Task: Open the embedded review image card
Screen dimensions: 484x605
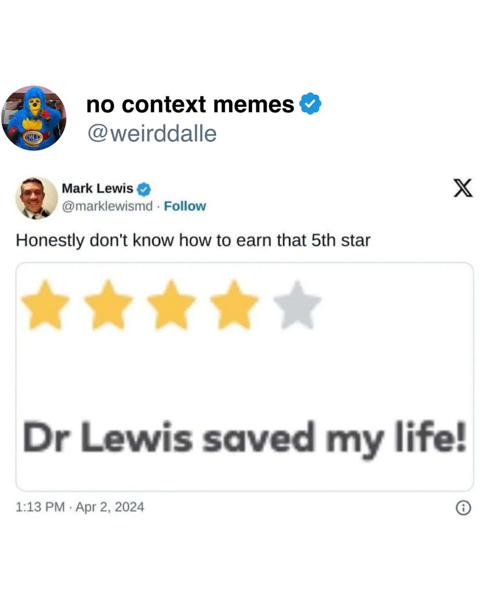Action: click(244, 377)
